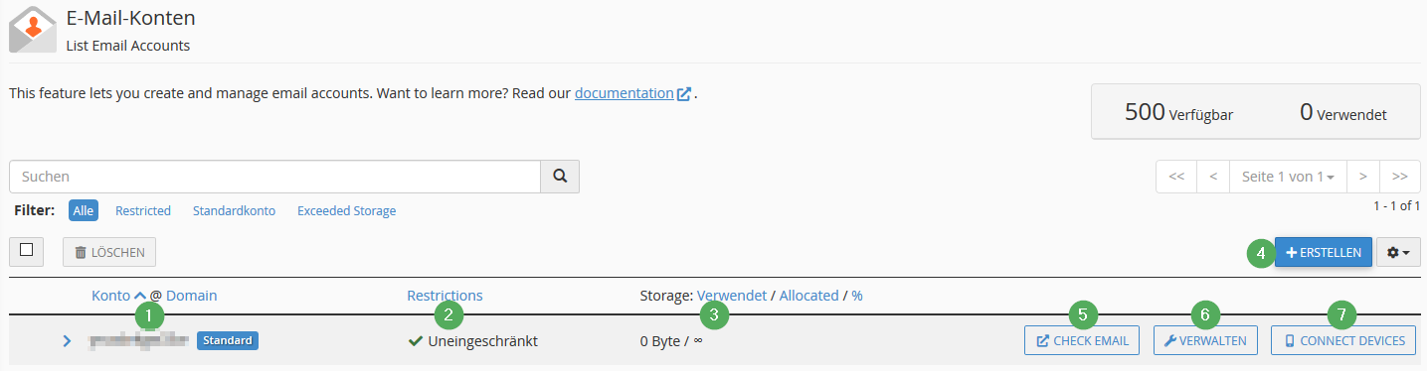
Task: Go to the previous page arrow
Action: (x=1213, y=177)
